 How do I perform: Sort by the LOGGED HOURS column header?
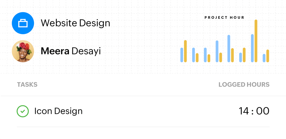(x=244, y=84)
